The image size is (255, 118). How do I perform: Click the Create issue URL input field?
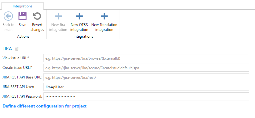(x=146, y=68)
